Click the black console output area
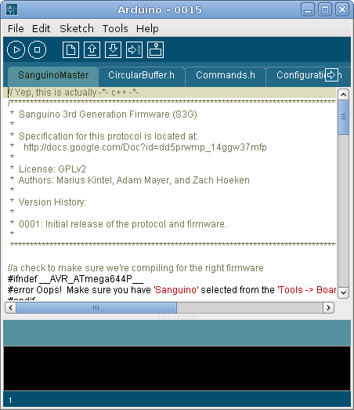Image resolution: width=354 pixels, height=410 pixels. tap(177, 368)
